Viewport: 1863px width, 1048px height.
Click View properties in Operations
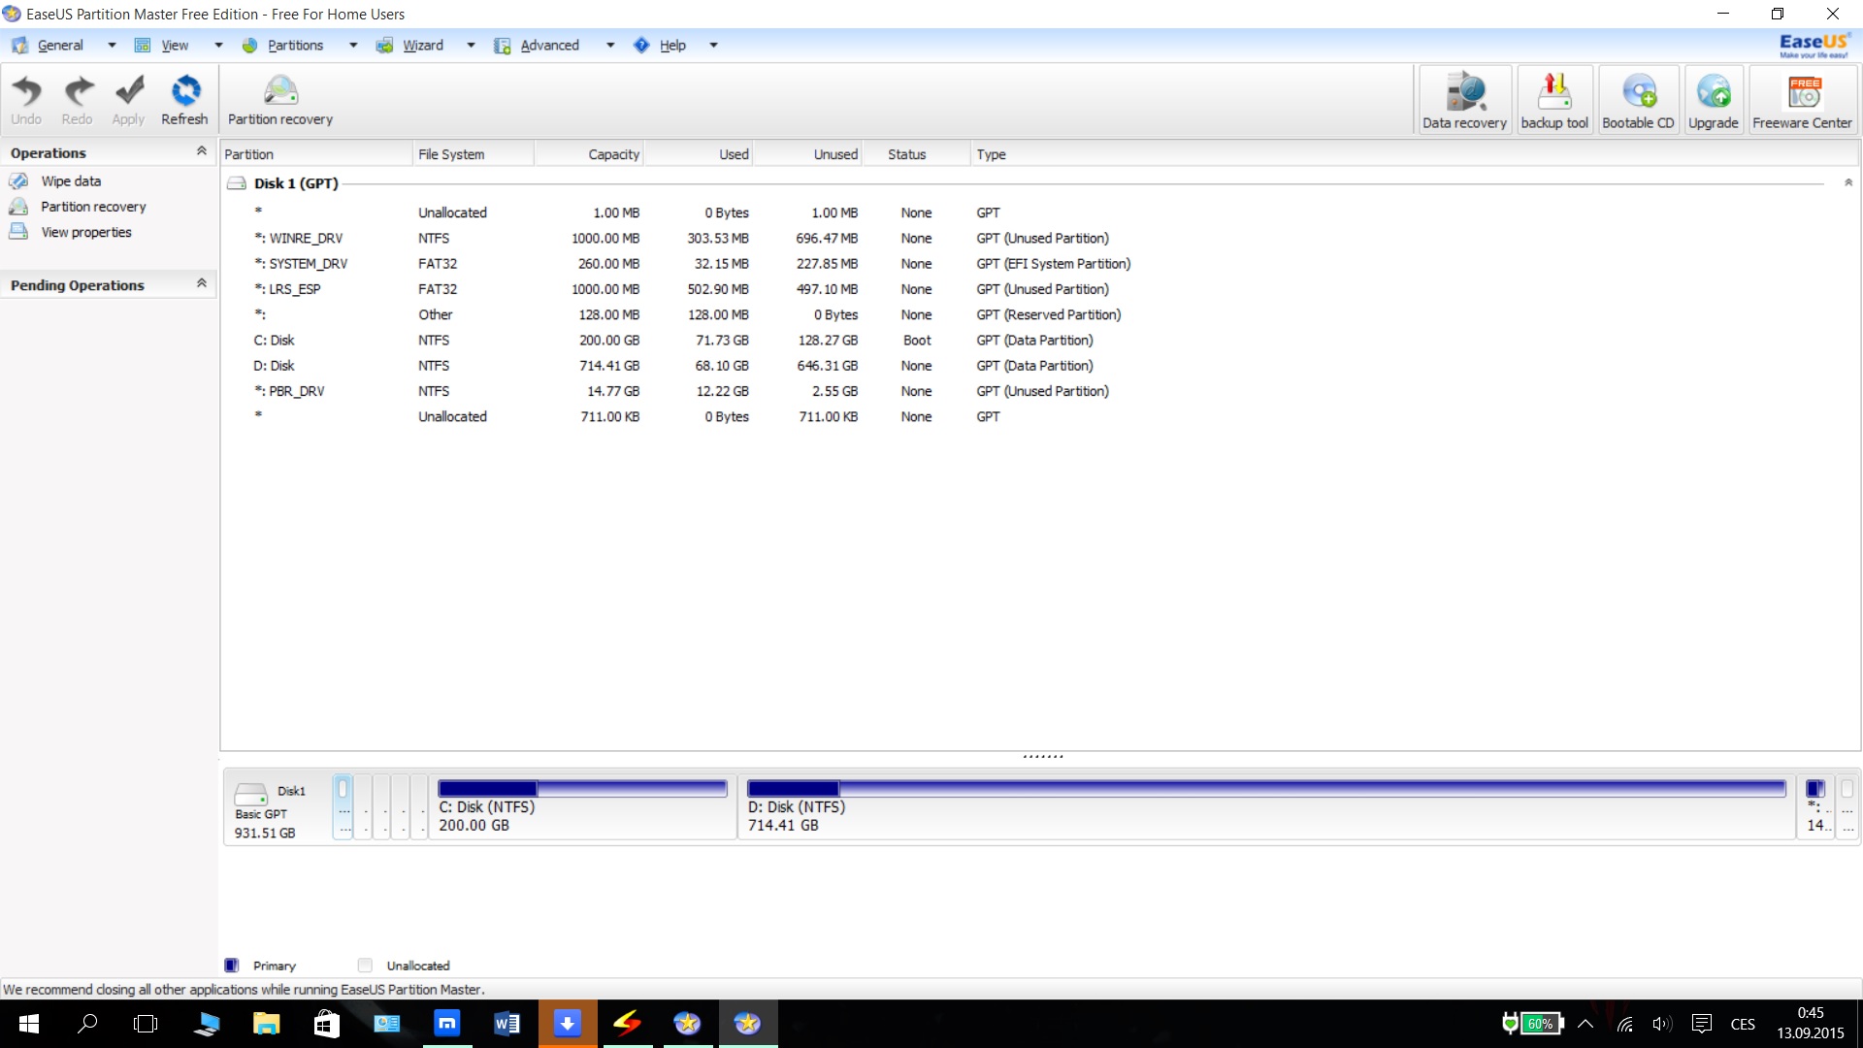[x=86, y=233]
